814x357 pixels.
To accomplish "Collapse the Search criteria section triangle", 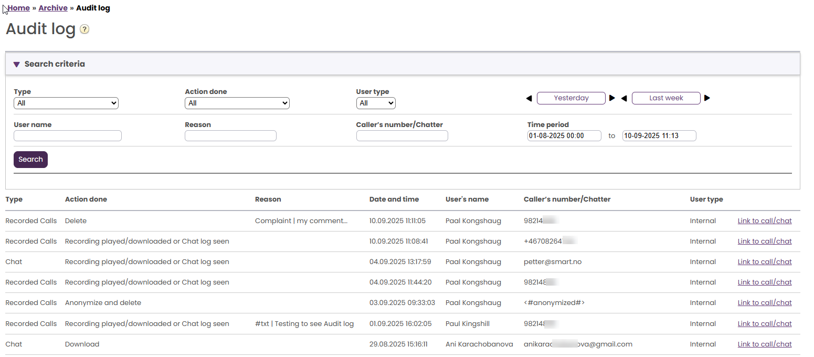I will click(x=17, y=64).
